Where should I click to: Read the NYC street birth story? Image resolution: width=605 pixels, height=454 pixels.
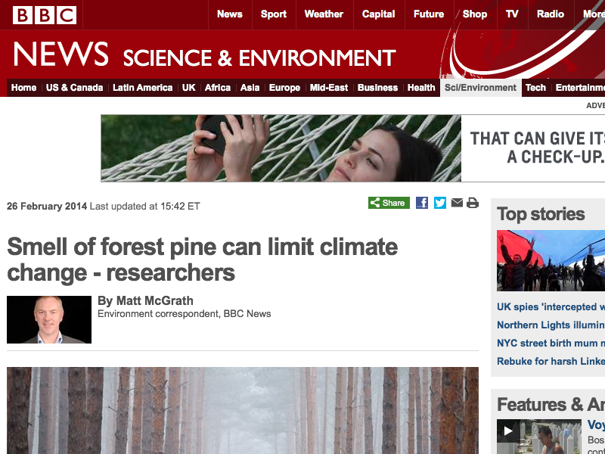click(551, 344)
